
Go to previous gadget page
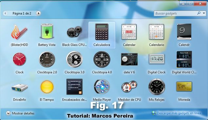pos(5,13)
